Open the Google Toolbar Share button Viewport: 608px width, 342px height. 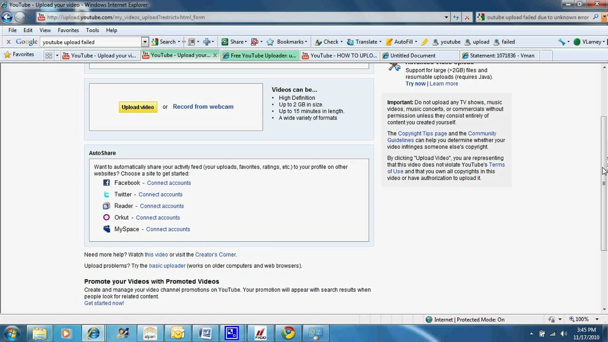pos(233,42)
